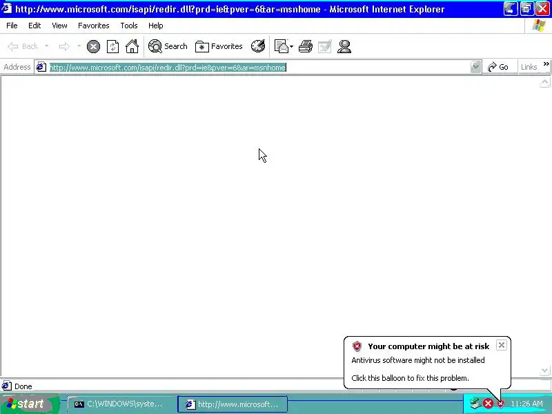
Task: Click the Internet Explorer taskbar button
Action: 233,404
